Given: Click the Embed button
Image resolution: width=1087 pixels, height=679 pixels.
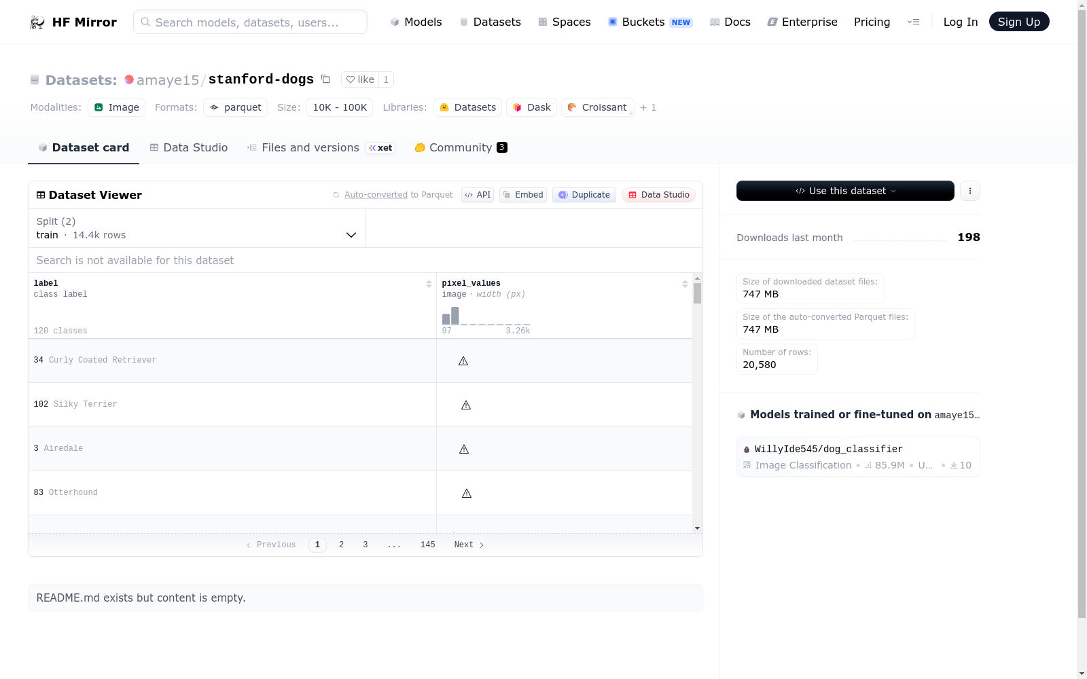Looking at the screenshot, I should (x=523, y=195).
